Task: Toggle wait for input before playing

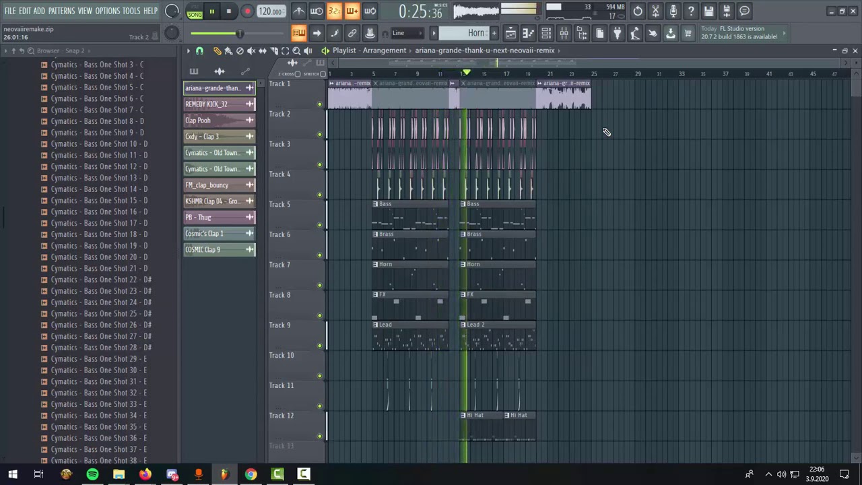Action: pos(316,11)
